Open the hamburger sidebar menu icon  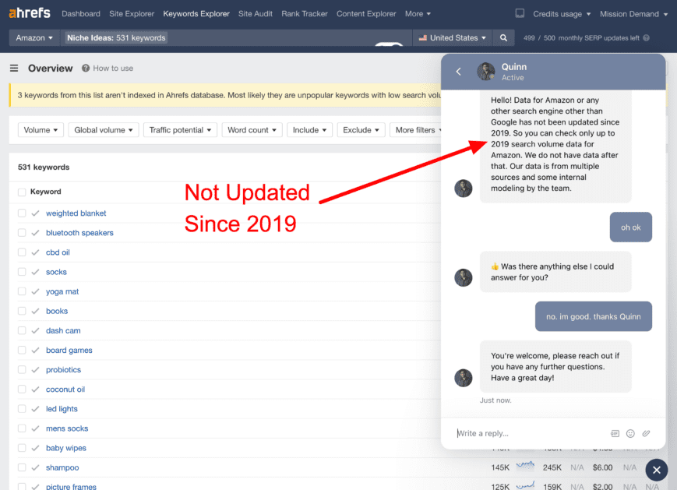coord(14,69)
